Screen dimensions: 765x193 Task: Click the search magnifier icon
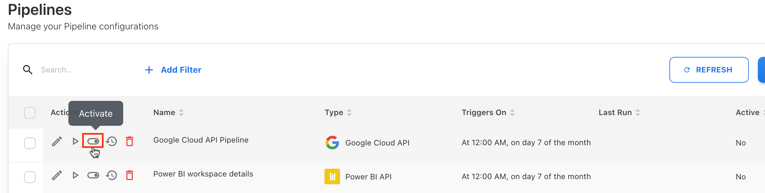coord(28,70)
